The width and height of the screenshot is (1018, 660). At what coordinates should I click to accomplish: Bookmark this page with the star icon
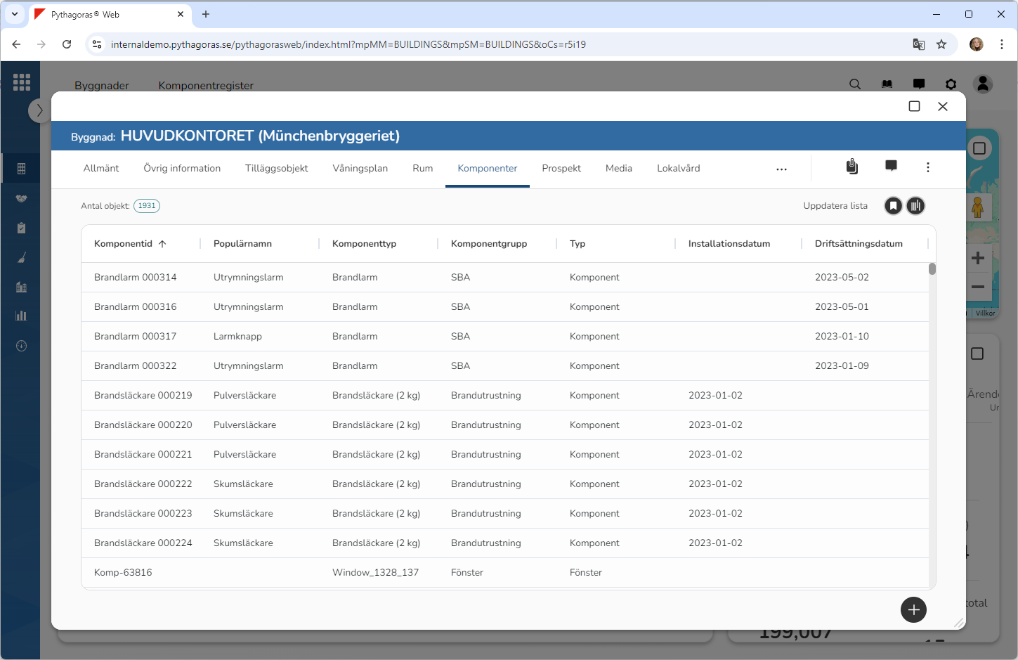pos(941,44)
